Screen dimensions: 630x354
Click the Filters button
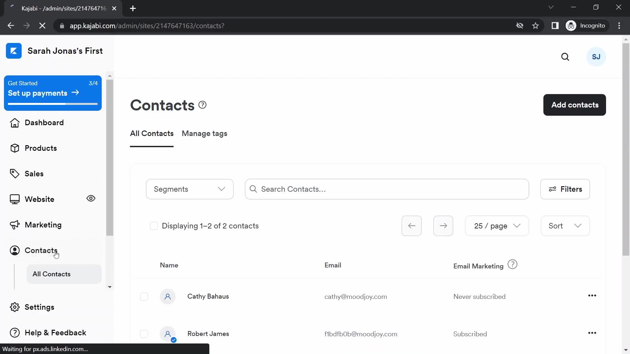[x=566, y=189]
